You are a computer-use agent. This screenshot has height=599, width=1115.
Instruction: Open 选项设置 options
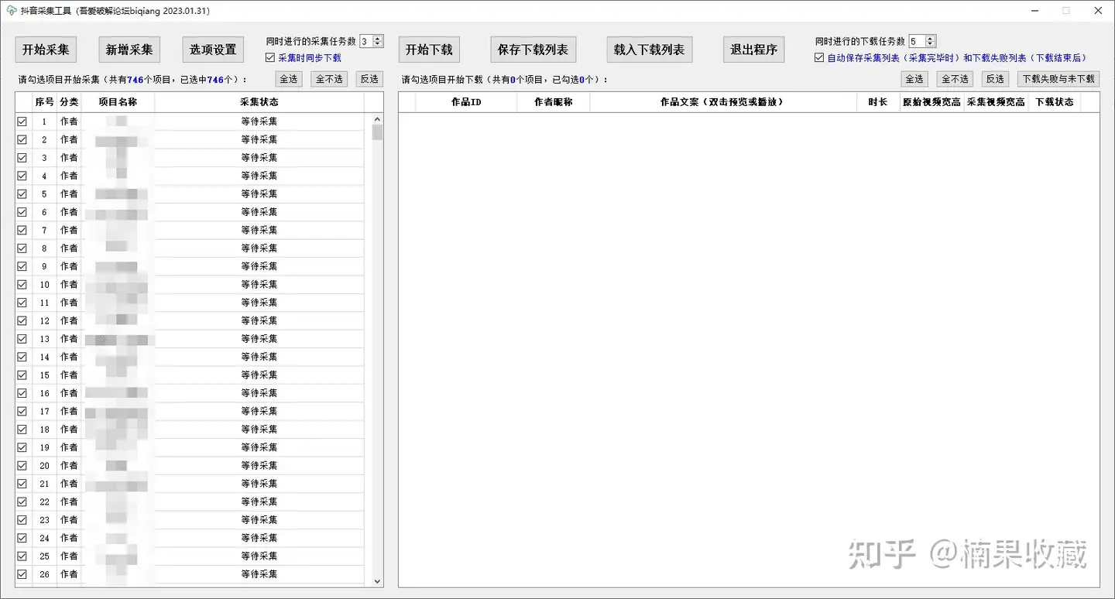tap(213, 50)
